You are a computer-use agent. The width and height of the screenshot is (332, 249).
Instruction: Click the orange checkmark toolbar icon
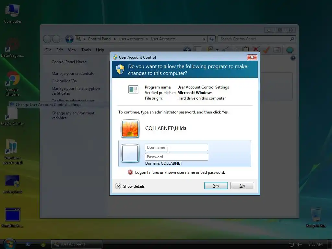tap(266, 50)
